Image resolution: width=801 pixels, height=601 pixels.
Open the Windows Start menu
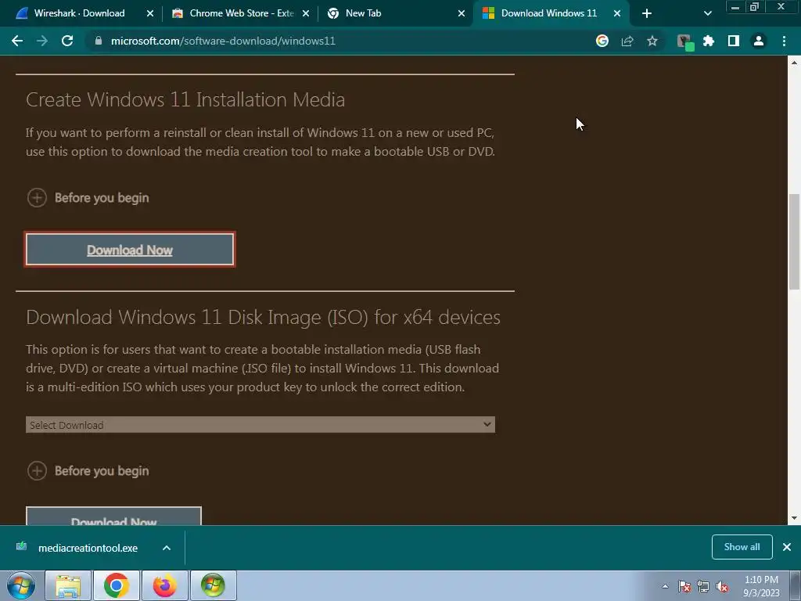[x=21, y=585]
